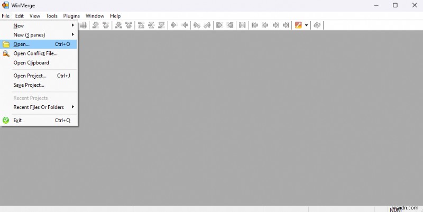Select Open Conflict File... menu entry

[39, 53]
